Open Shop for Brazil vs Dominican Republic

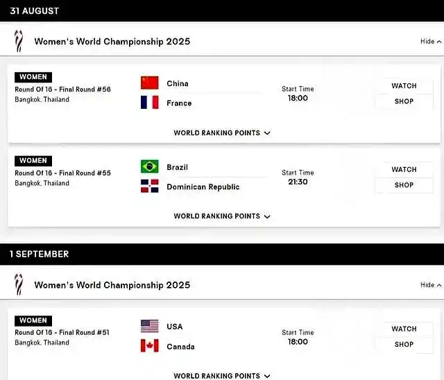coord(404,185)
